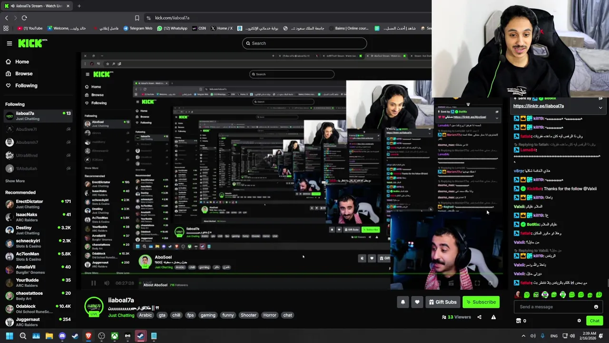The image size is (609, 343).
Task: Click the 13 Viewers count
Action: pyautogui.click(x=456, y=317)
